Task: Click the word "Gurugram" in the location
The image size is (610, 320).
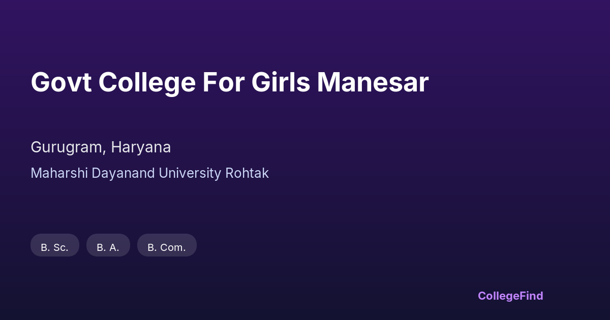Action: tap(67, 147)
